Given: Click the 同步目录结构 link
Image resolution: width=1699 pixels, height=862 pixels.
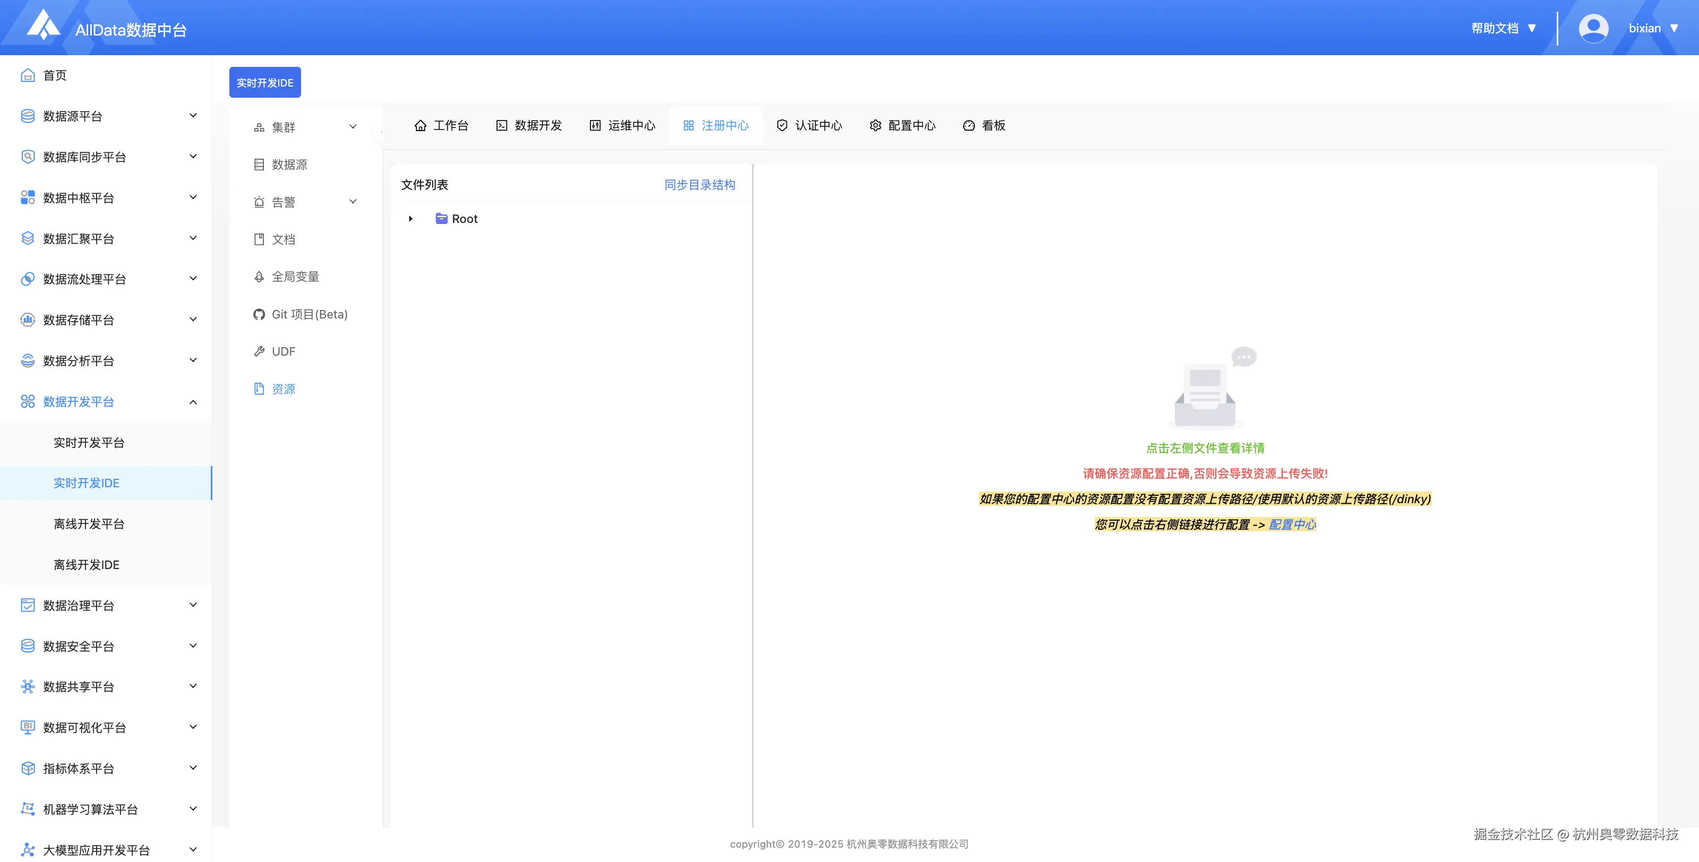Looking at the screenshot, I should pos(699,185).
